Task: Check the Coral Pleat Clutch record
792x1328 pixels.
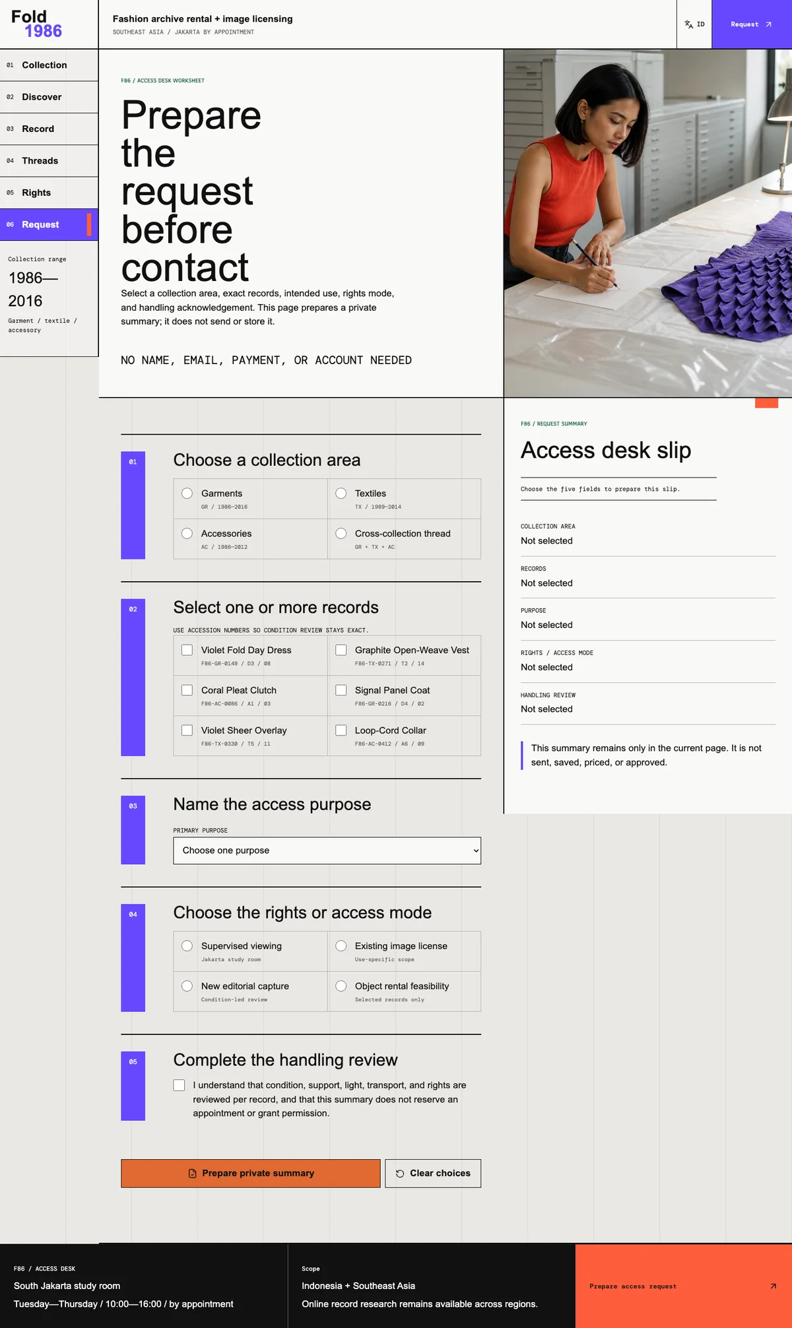Action: (187, 690)
